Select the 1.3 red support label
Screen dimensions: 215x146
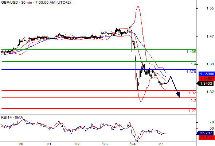tap(193, 100)
